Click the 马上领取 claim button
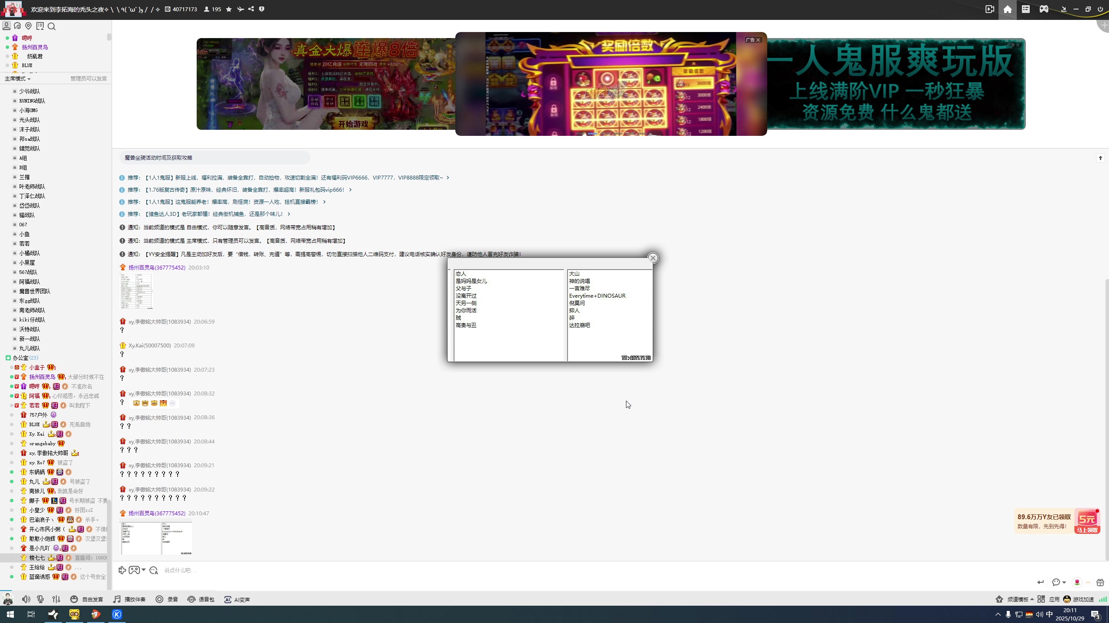 (x=1087, y=530)
